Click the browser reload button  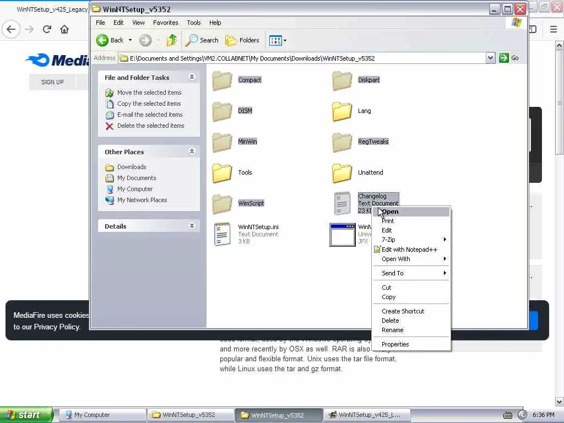coord(47,29)
